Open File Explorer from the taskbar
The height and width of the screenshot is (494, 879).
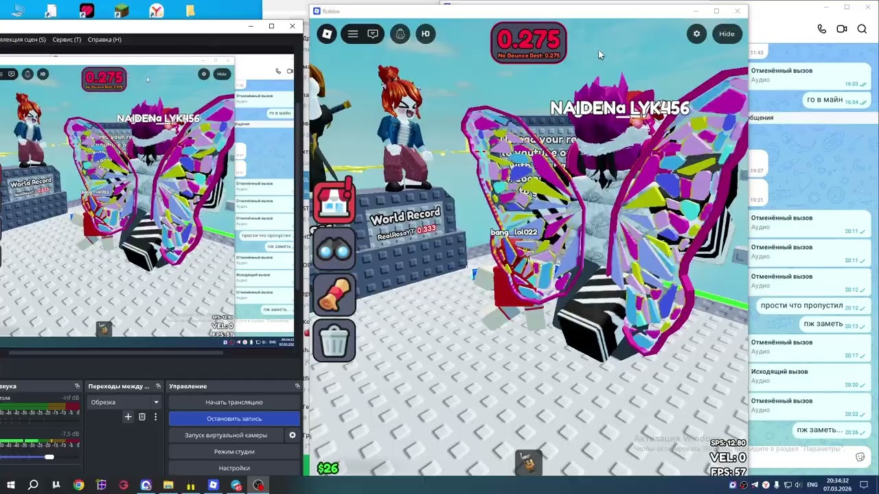(x=168, y=485)
